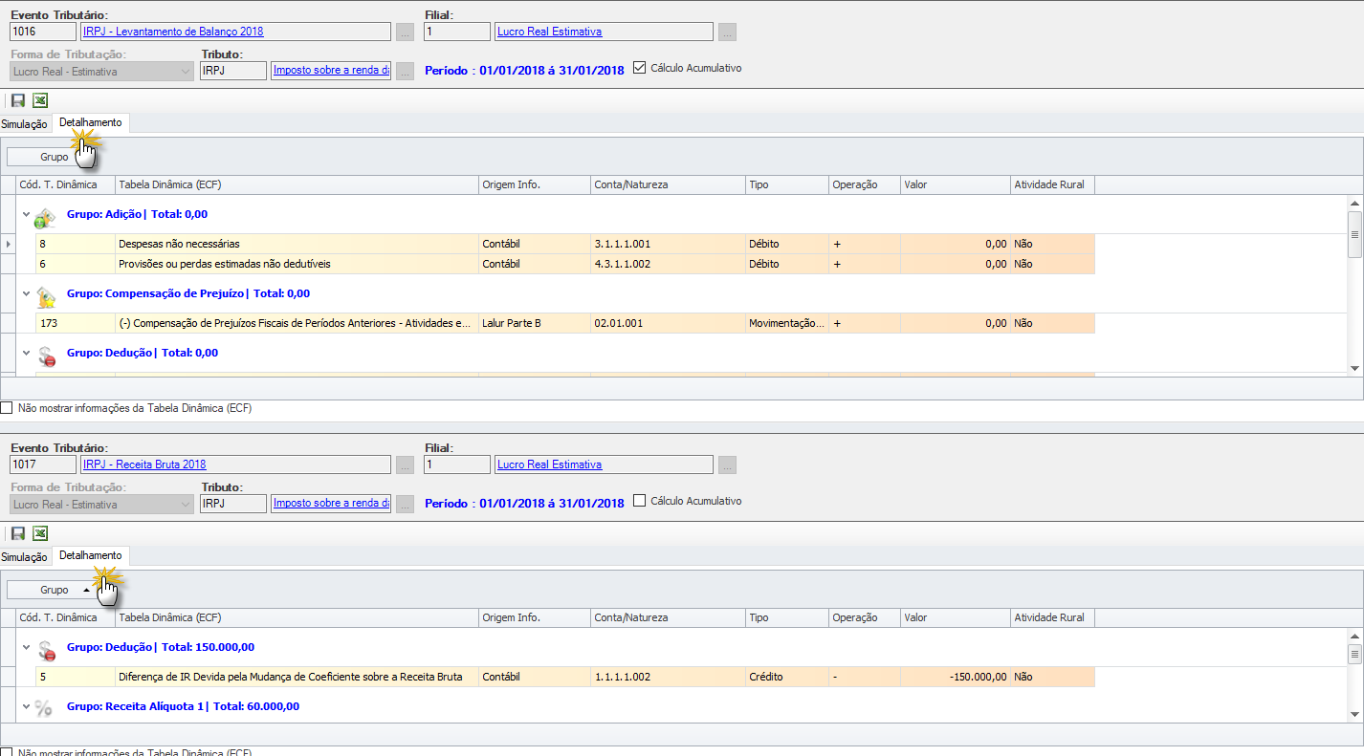Click scroll down arrow of event 1017 grid
1364x756 pixels.
(1353, 714)
